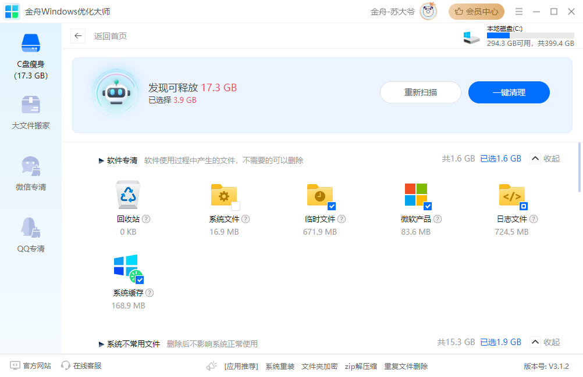
Task: Click the 系统文件 folder icon
Action: (223, 195)
